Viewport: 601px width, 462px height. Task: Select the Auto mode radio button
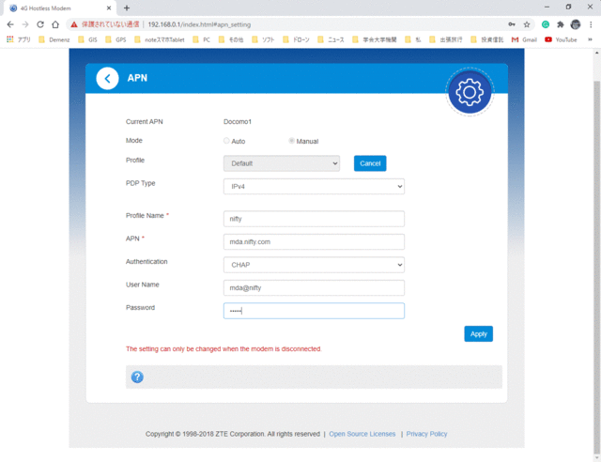click(x=226, y=141)
